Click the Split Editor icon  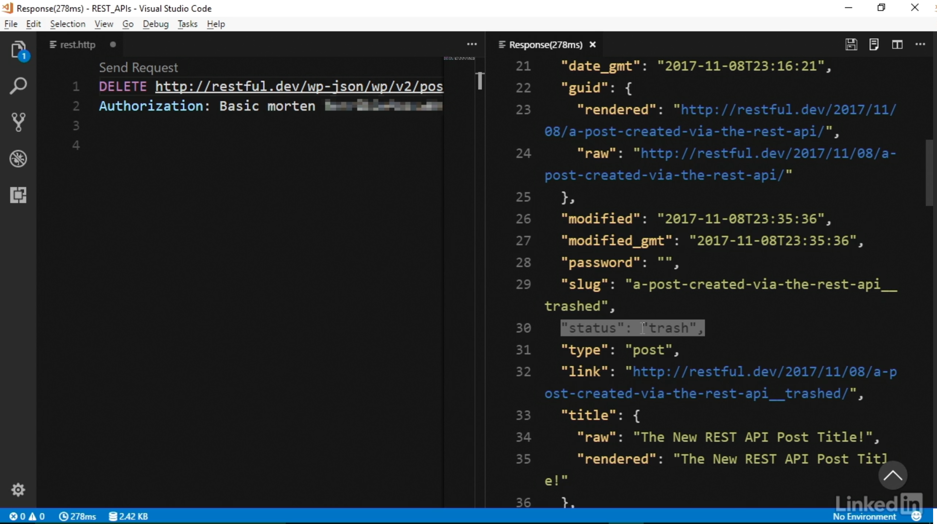897,45
